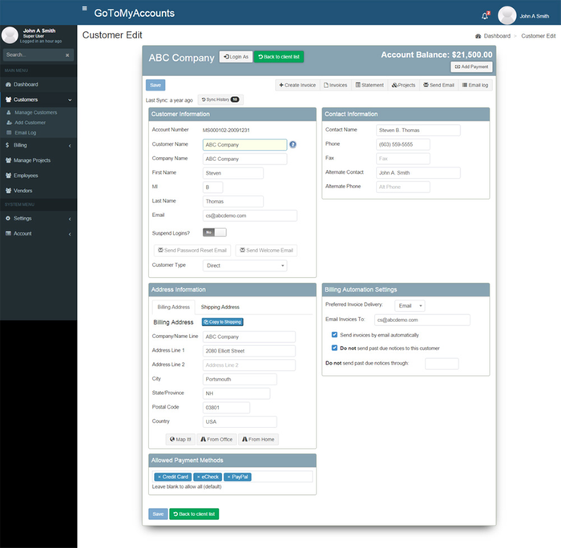Toggle Do not send past due notices checkbox
The width and height of the screenshot is (561, 548).
tap(334, 348)
